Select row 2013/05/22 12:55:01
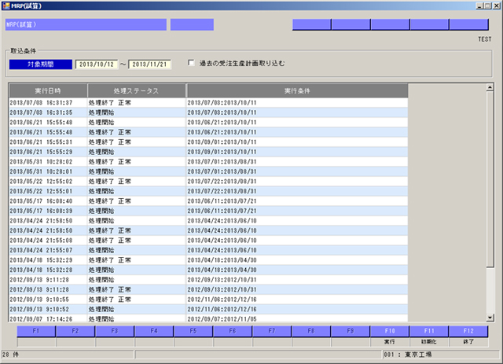Viewport: 503px width, 364px height. coord(208,191)
